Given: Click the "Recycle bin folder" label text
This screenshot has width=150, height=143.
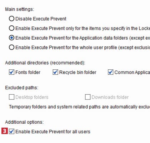Looking at the screenshot, I should 78,72.
